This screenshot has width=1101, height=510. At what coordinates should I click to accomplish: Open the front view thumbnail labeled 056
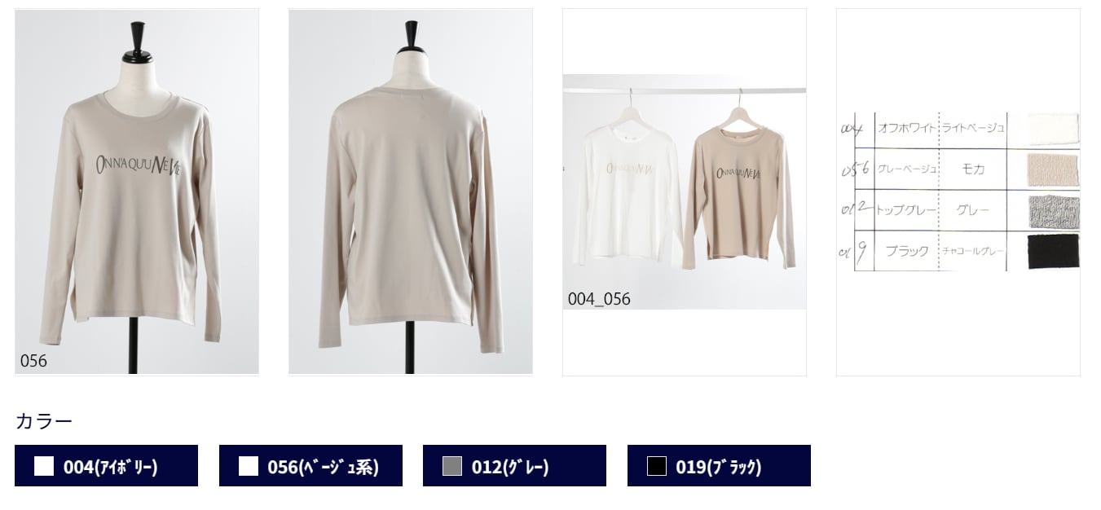coord(137,192)
